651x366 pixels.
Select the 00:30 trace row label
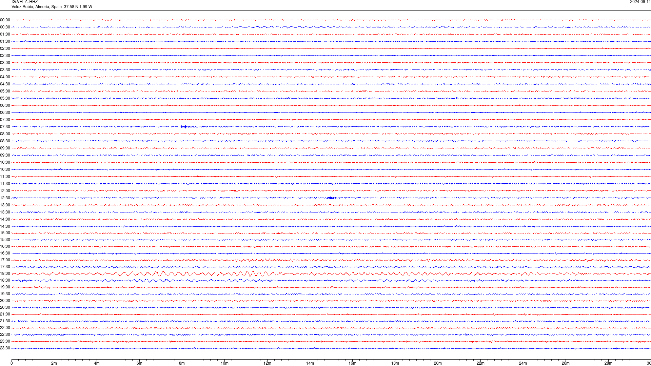click(x=5, y=27)
